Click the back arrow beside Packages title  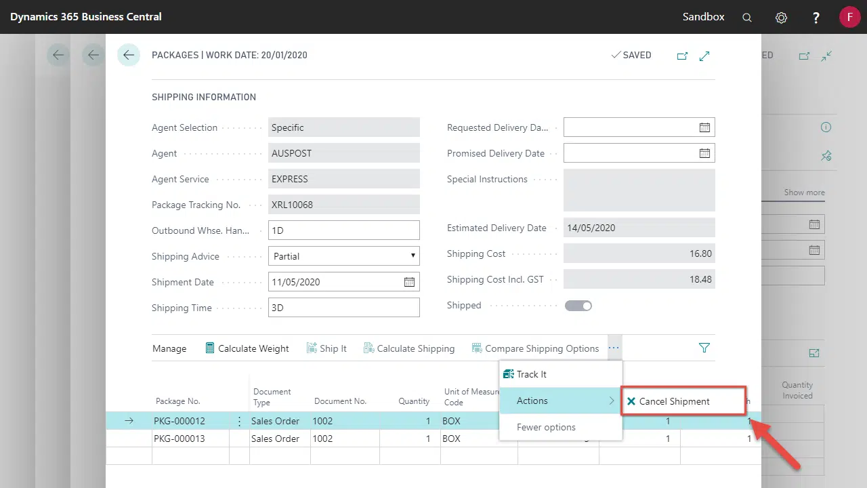tap(128, 55)
